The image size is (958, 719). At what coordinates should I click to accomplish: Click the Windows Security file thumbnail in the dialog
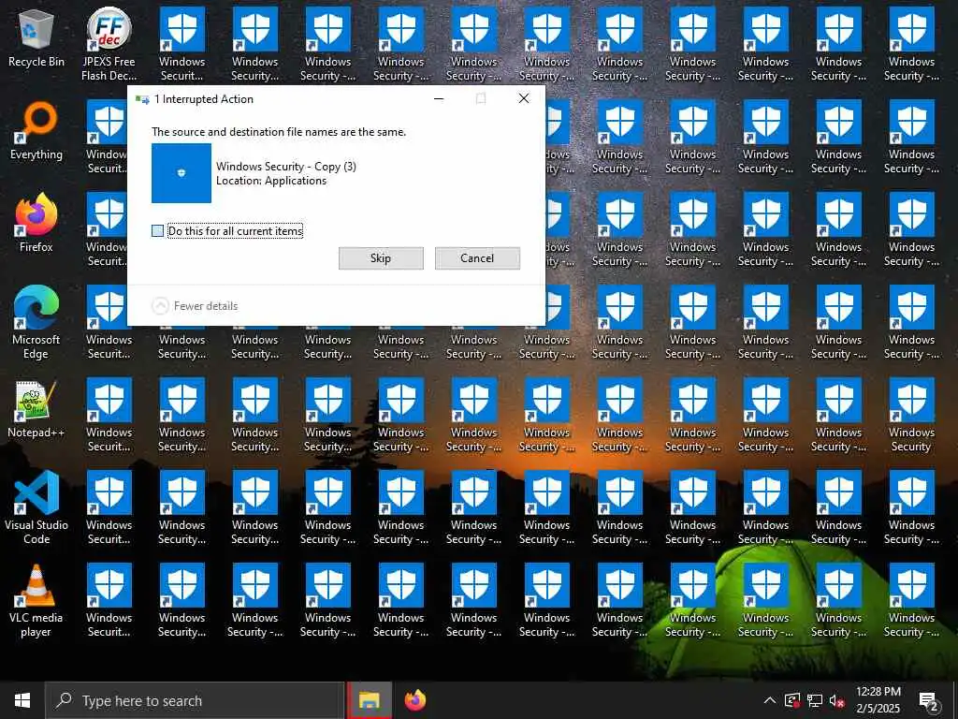[181, 173]
